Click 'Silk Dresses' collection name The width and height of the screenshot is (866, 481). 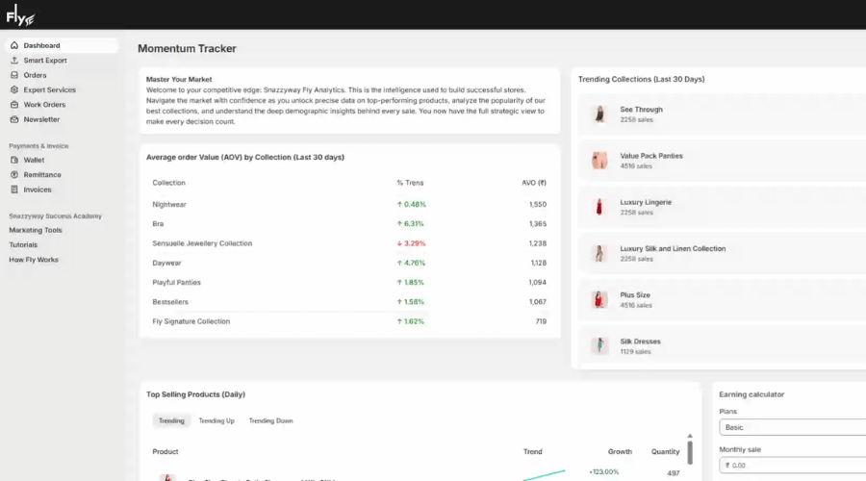click(x=640, y=342)
